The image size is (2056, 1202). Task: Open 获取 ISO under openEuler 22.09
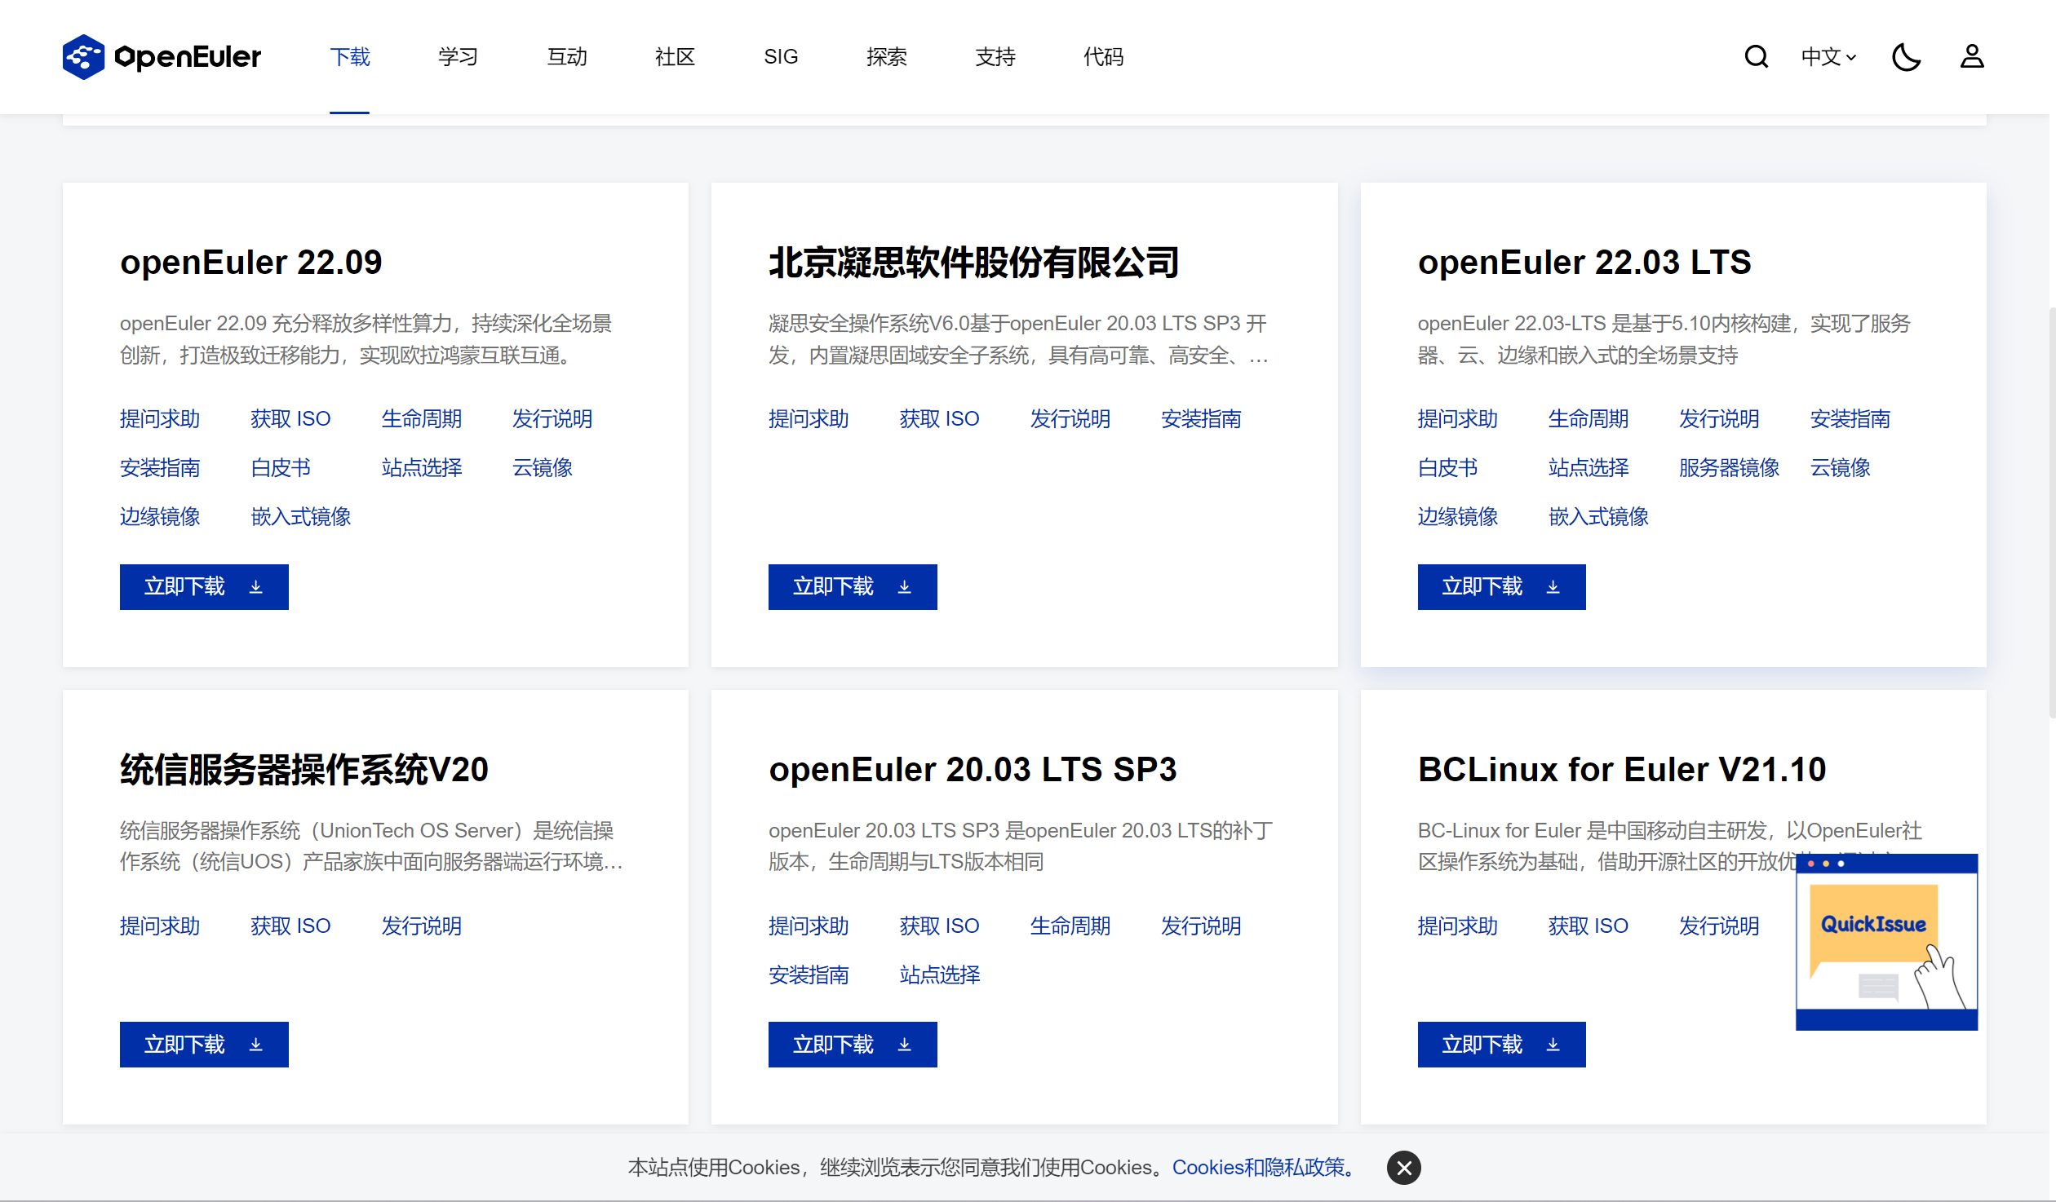290,418
